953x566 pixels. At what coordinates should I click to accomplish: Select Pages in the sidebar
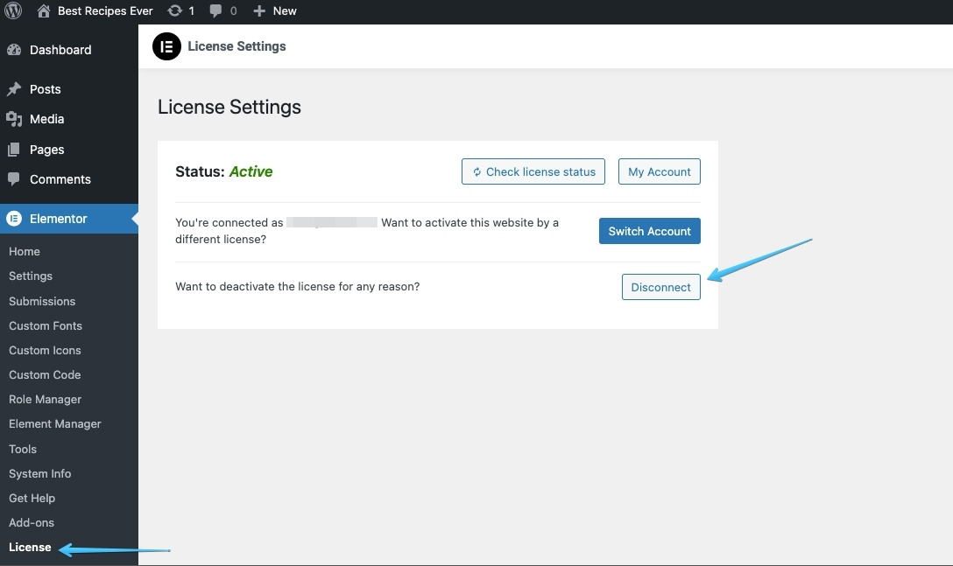pyautogui.click(x=46, y=150)
